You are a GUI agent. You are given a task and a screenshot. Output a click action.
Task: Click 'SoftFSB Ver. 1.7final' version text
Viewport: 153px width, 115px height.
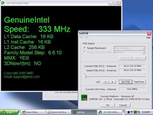click(100, 99)
